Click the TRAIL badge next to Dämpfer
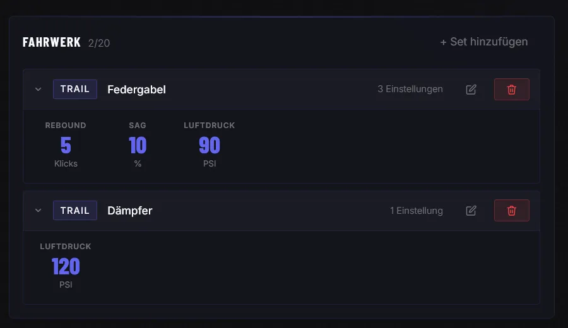This screenshot has height=328, width=568. tap(75, 210)
